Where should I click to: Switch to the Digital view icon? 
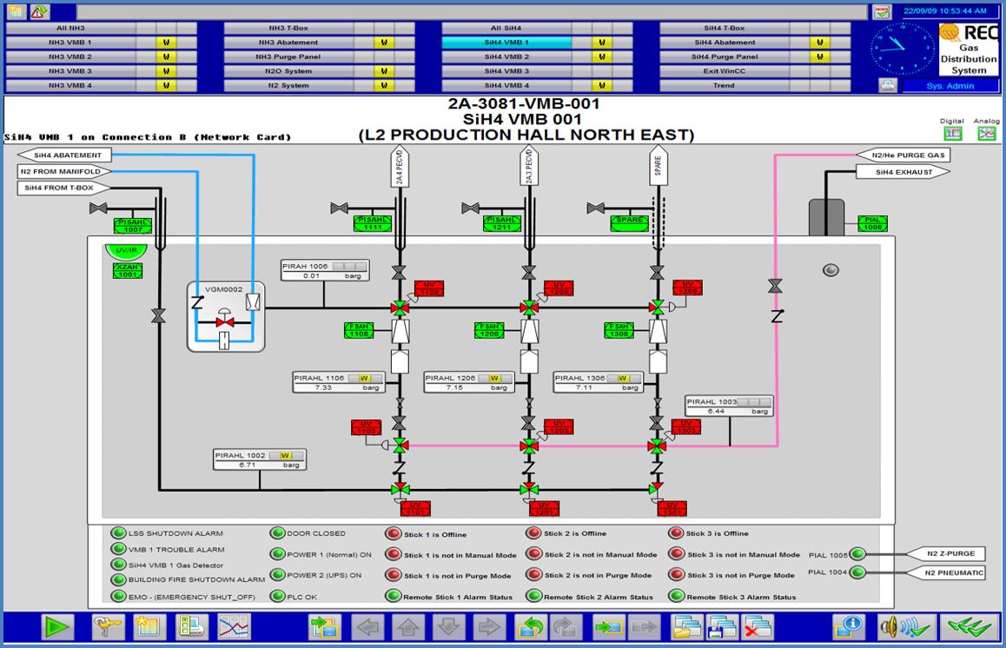(x=953, y=133)
